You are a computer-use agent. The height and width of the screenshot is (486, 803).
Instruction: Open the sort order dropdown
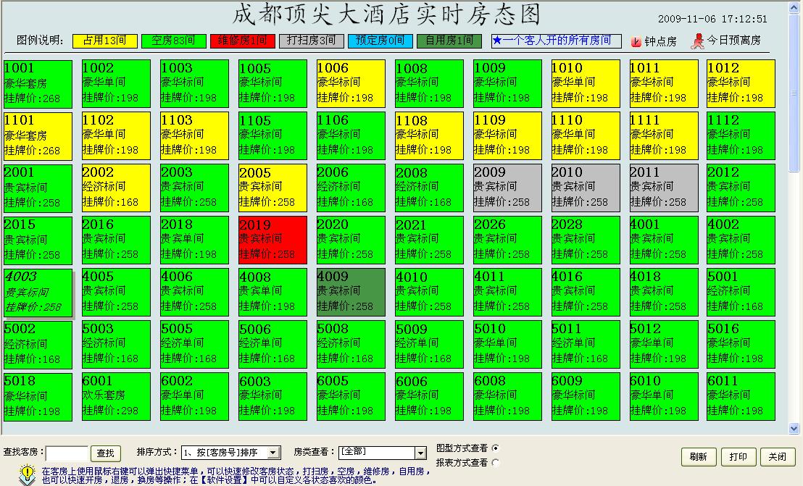pyautogui.click(x=274, y=453)
